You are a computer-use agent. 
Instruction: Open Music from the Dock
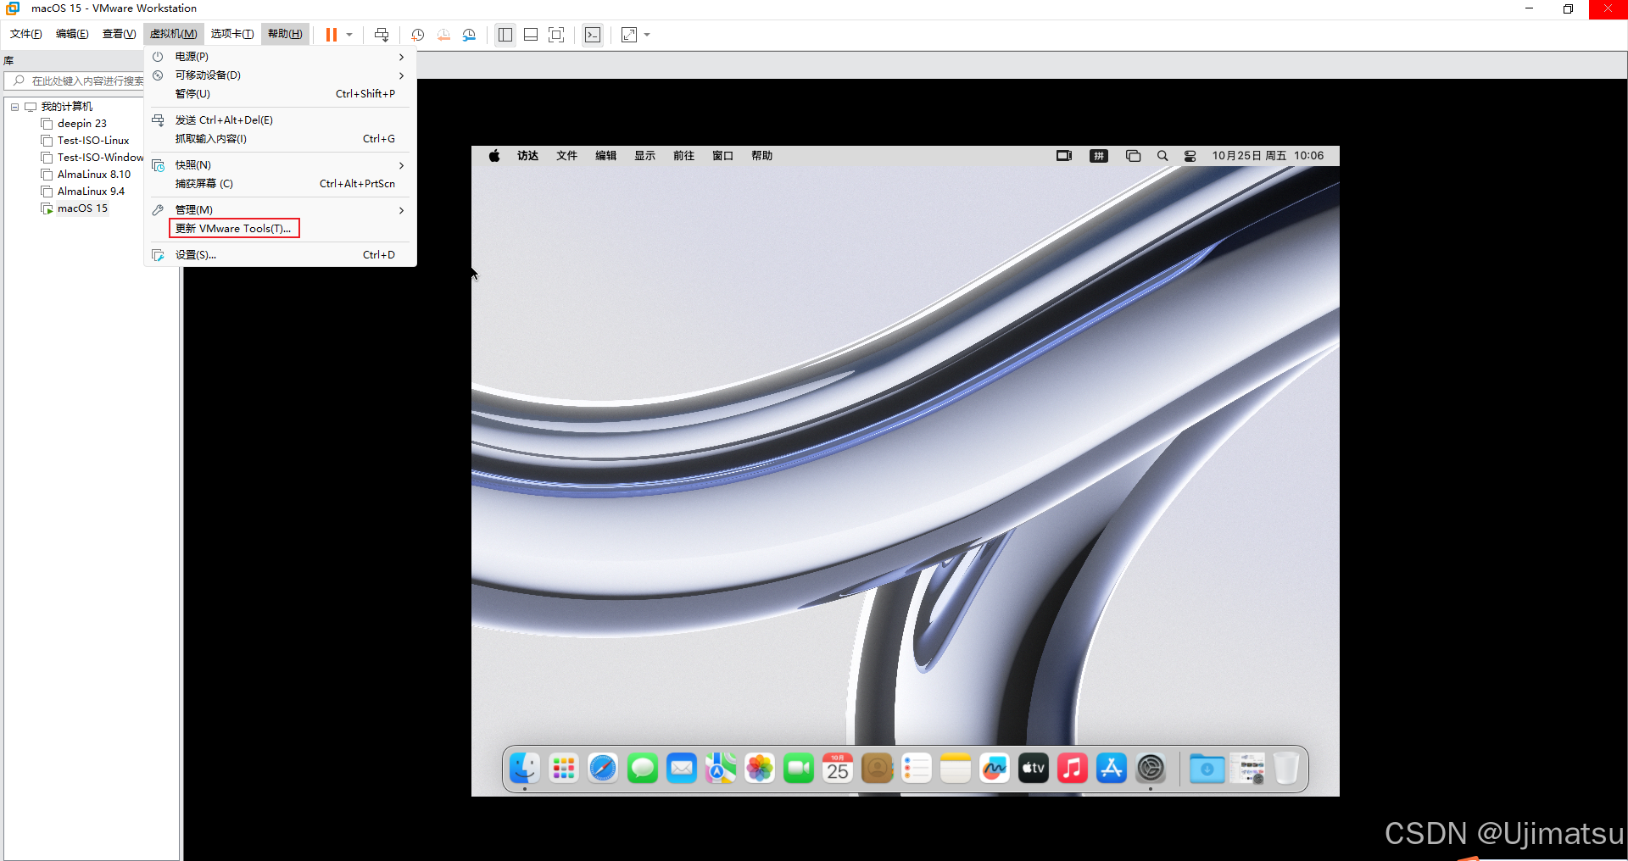[1073, 769]
